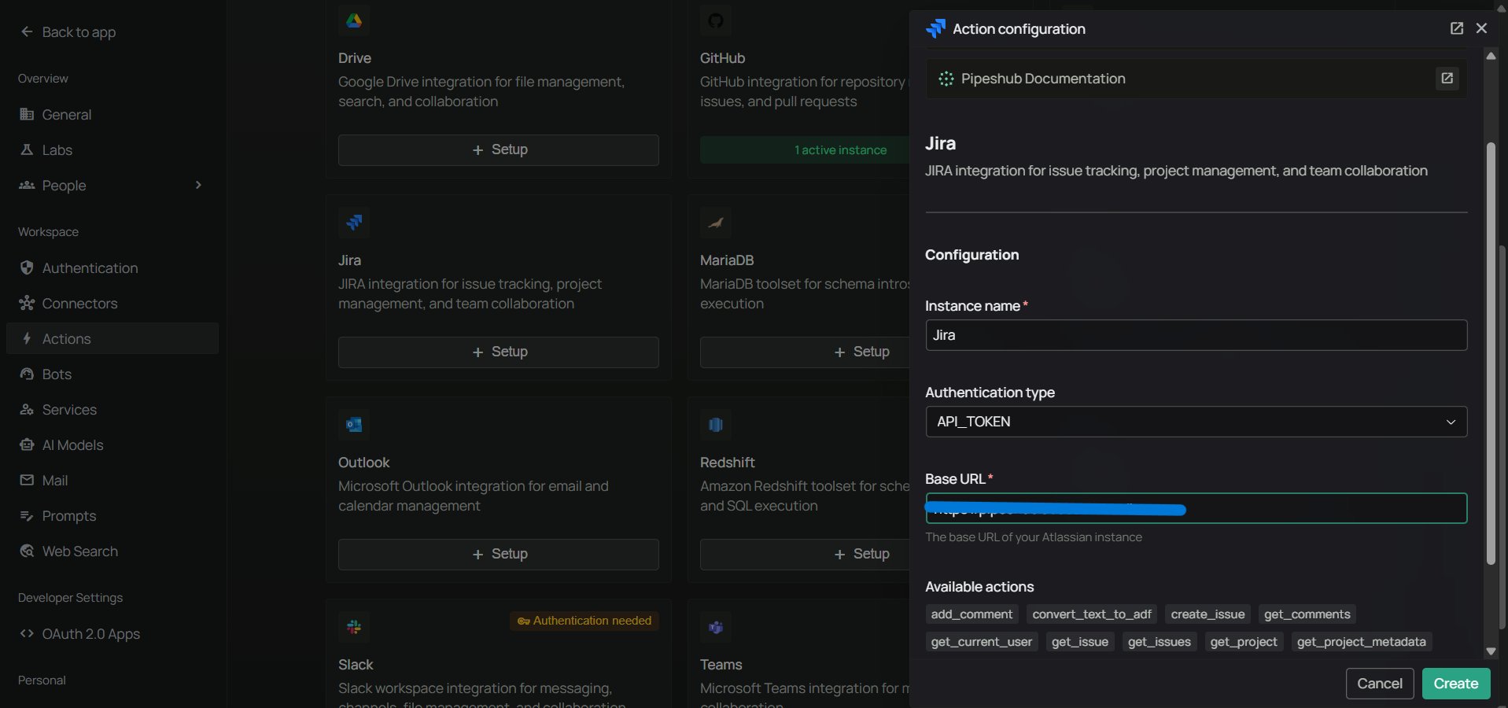The image size is (1508, 708).
Task: Click the Services icon in sidebar
Action: click(x=27, y=409)
